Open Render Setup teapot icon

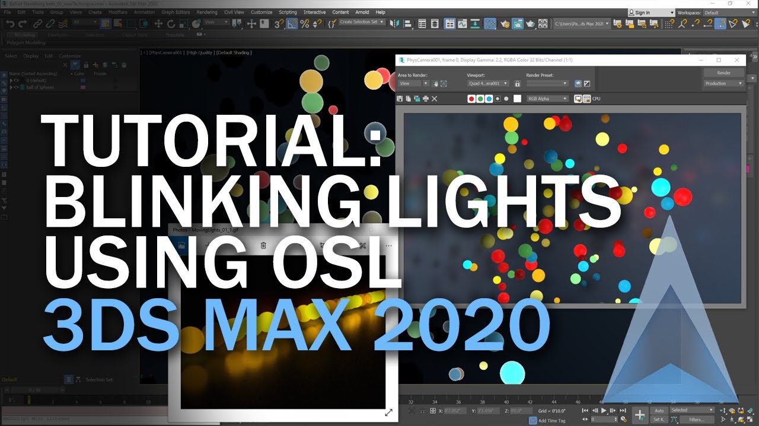pos(504,24)
